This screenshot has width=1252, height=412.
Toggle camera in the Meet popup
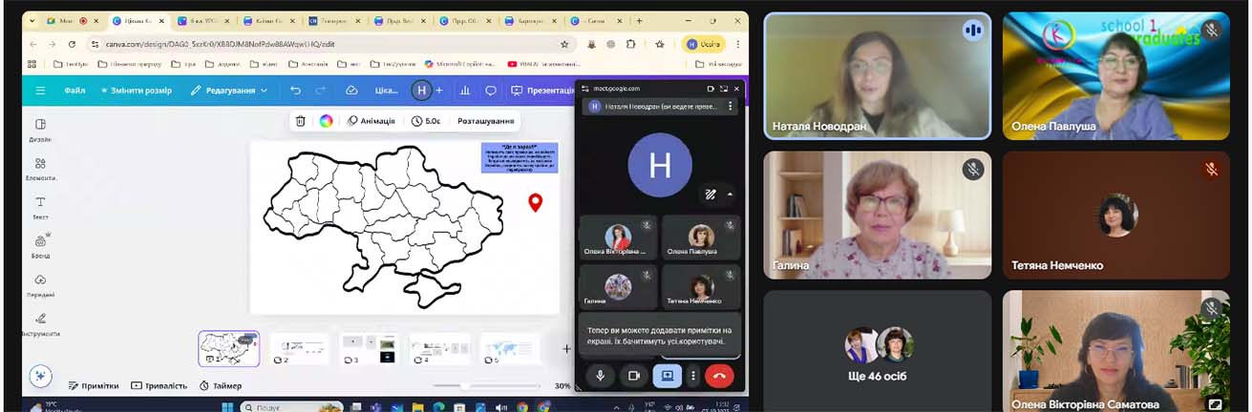[633, 376]
